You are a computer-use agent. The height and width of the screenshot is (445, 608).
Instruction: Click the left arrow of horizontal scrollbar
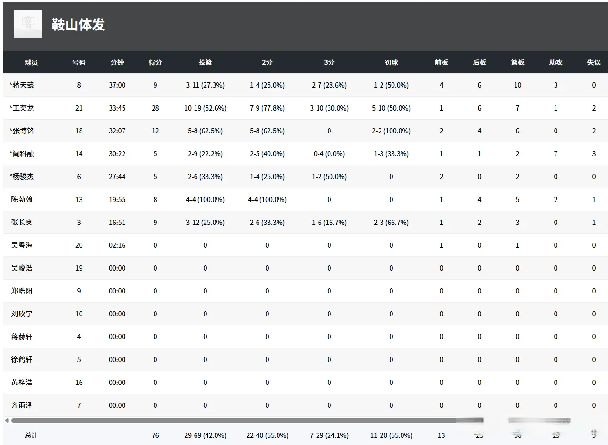7,420
